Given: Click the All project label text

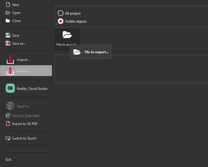Looking at the screenshot, I should [x=73, y=13].
